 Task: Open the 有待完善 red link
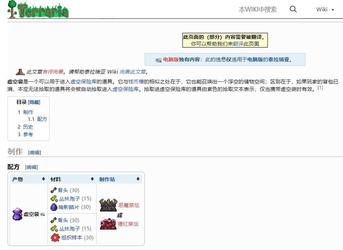[53, 72]
